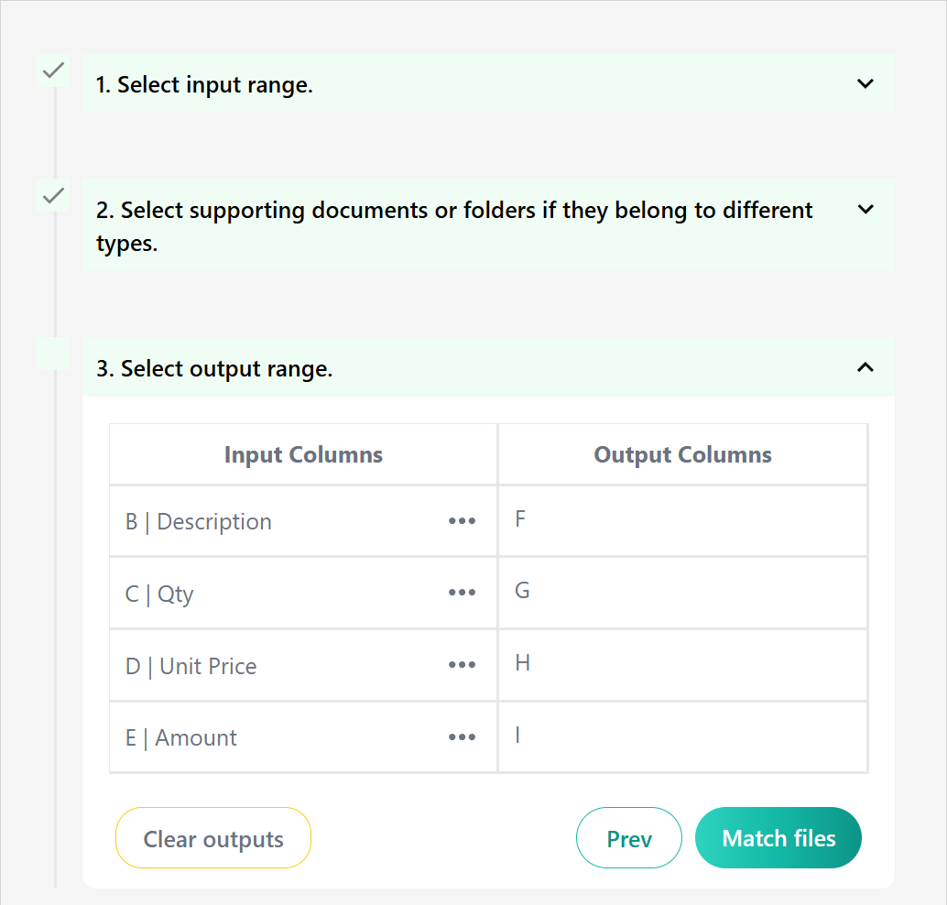The image size is (947, 905).
Task: Click the 3. Select output range heading
Action: pos(214,369)
